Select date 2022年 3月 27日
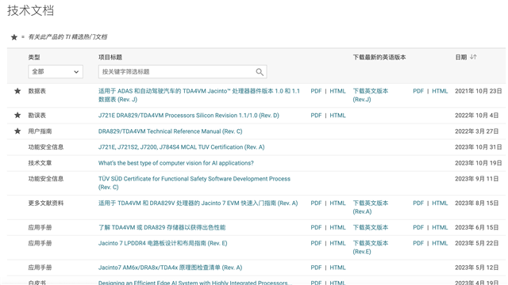The width and height of the screenshot is (508, 285). [x=476, y=131]
